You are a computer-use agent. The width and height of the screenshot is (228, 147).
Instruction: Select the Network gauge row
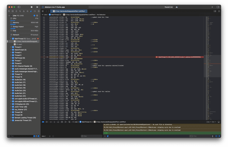pyautogui.click(x=24, y=35)
